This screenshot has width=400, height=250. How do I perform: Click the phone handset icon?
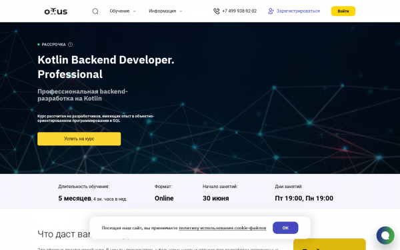click(216, 11)
